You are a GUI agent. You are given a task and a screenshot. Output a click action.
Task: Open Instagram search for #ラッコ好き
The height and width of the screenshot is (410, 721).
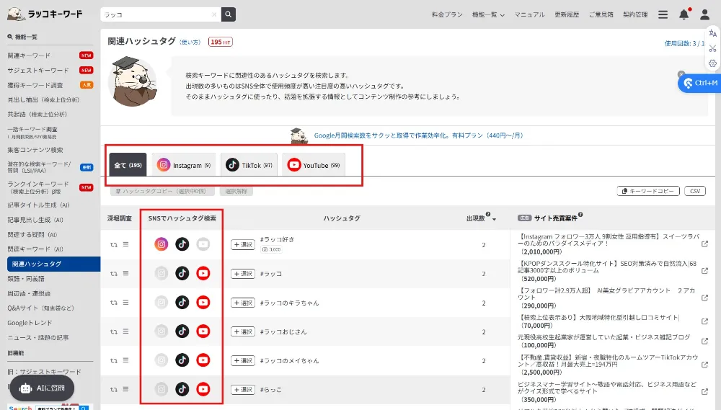162,244
